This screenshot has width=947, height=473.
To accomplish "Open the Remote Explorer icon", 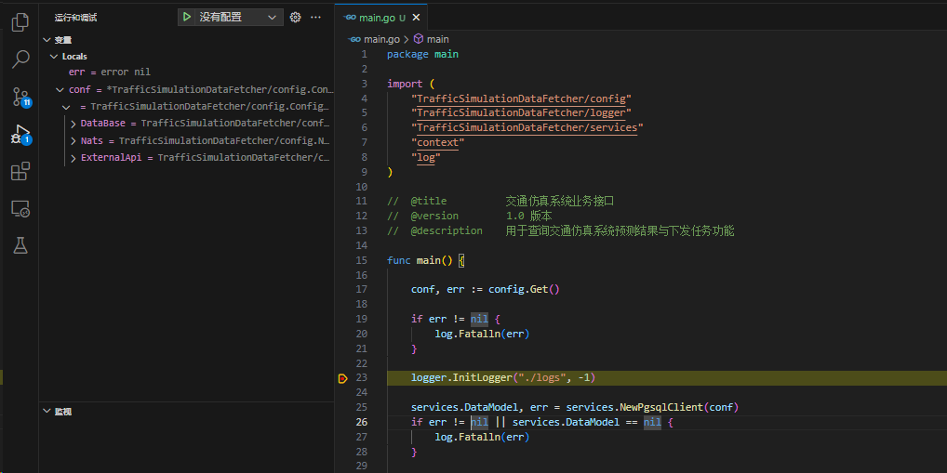I will coord(20,209).
